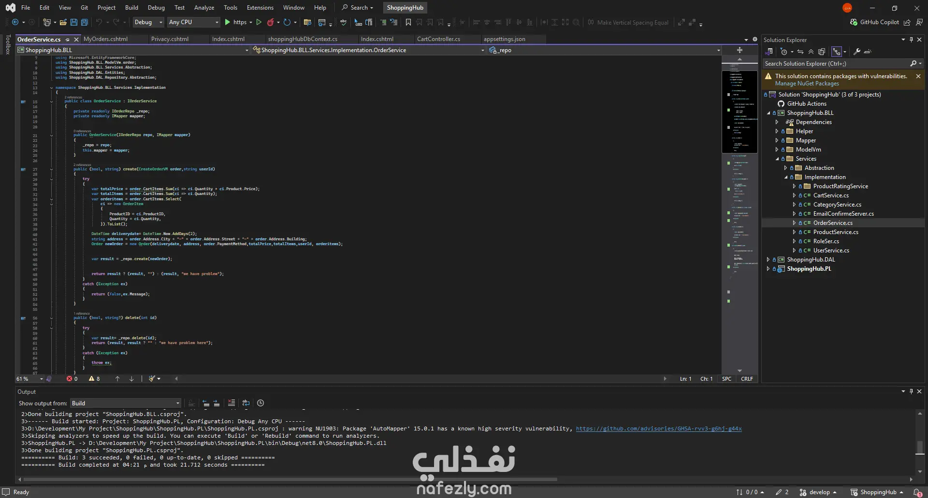
Task: Open the Toolbox side tab
Action: (8, 44)
